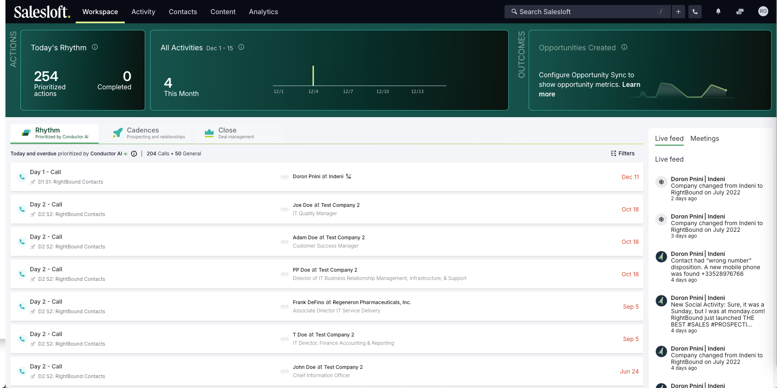Viewport: 777px width, 388px height.
Task: Switch to the Live feed tab
Action: tap(669, 139)
